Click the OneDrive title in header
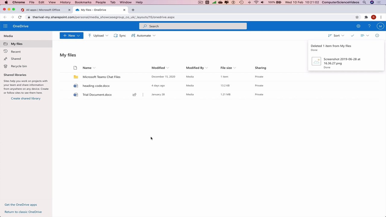 point(21,26)
